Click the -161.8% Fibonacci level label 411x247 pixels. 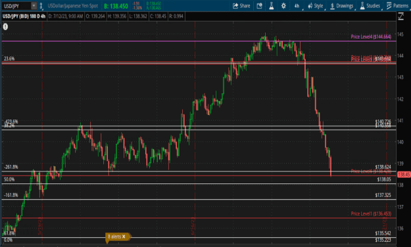[x=11, y=195]
